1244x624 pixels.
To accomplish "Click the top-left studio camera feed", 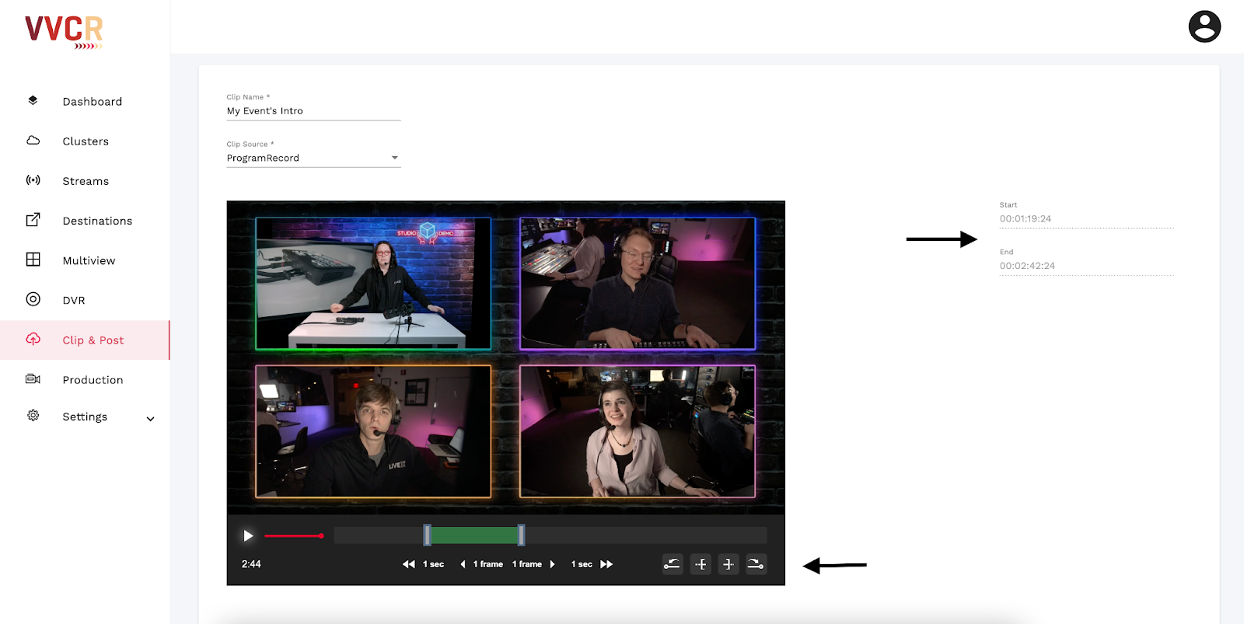I will tap(373, 284).
